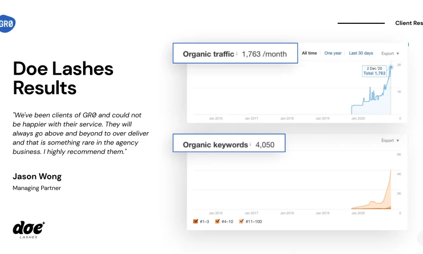Toggle the #11–100 keyword positions checkbox

(x=242, y=221)
